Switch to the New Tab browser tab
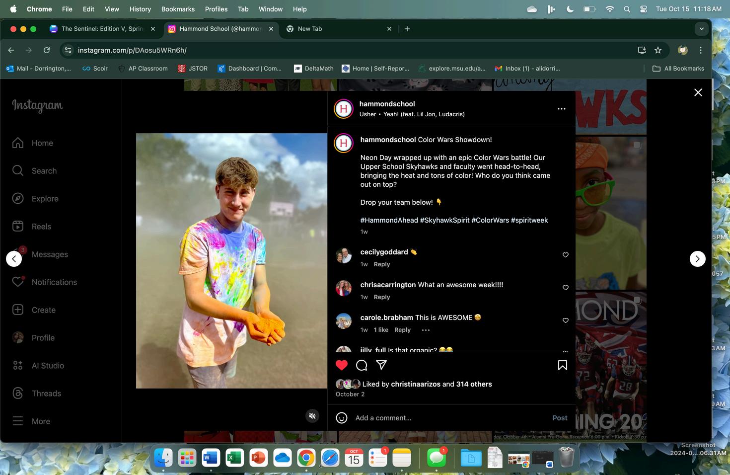Viewport: 730px width, 475px height. [x=339, y=29]
